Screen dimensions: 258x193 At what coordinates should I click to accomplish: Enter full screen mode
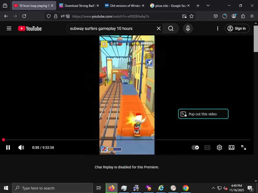pos(244,148)
